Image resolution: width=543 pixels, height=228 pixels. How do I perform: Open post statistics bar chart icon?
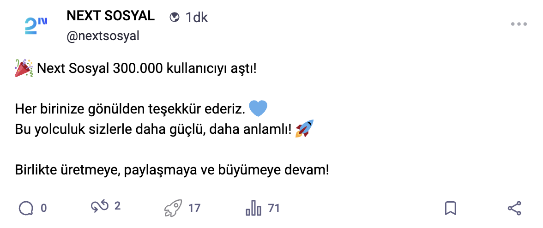tap(253, 208)
